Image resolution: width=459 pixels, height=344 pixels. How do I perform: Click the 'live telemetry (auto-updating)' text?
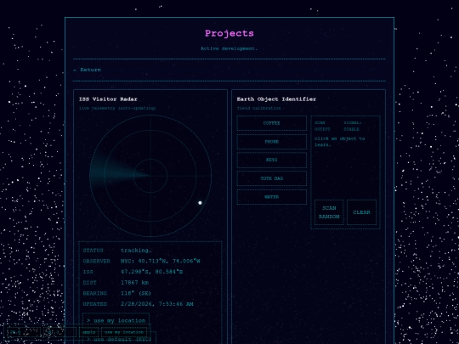pyautogui.click(x=117, y=108)
